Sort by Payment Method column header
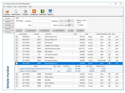The width and height of the screenshot is (125, 93). point(102,34)
